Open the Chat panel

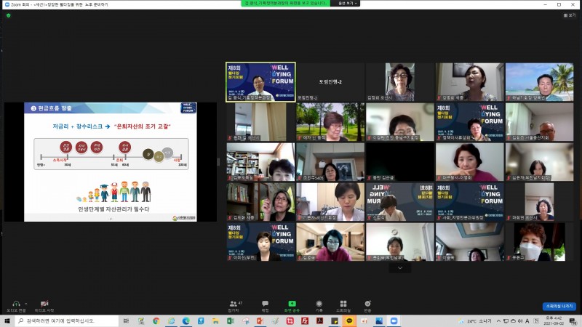click(265, 303)
